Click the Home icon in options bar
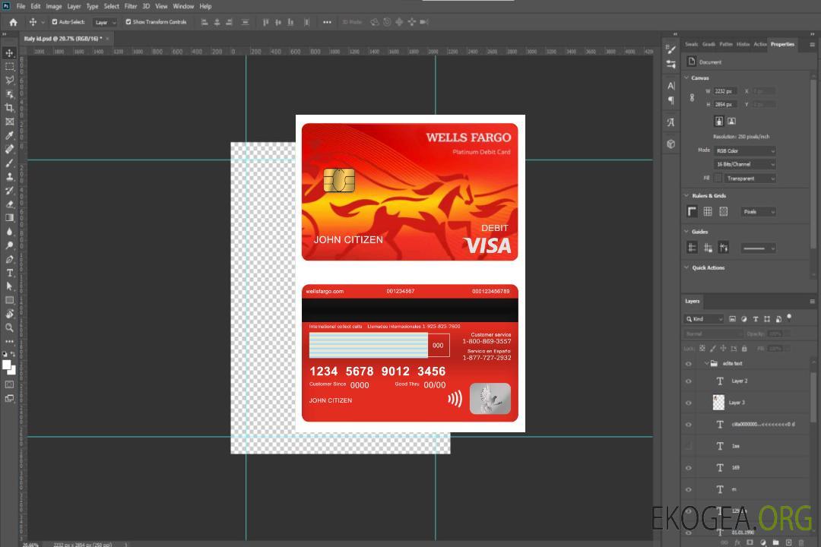 [x=13, y=22]
